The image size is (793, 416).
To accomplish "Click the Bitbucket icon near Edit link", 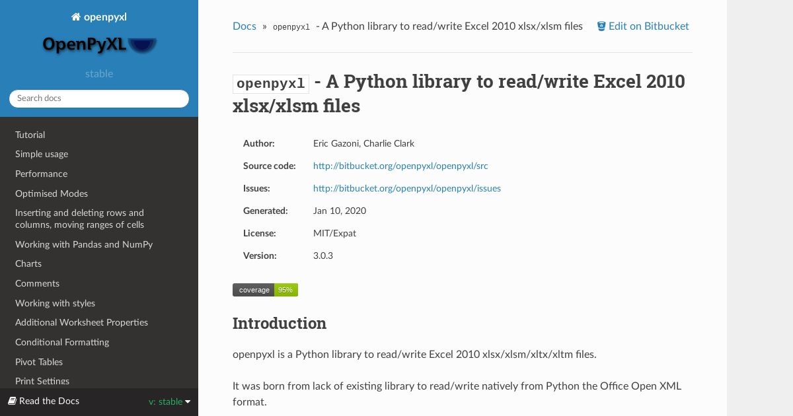I will tap(601, 26).
